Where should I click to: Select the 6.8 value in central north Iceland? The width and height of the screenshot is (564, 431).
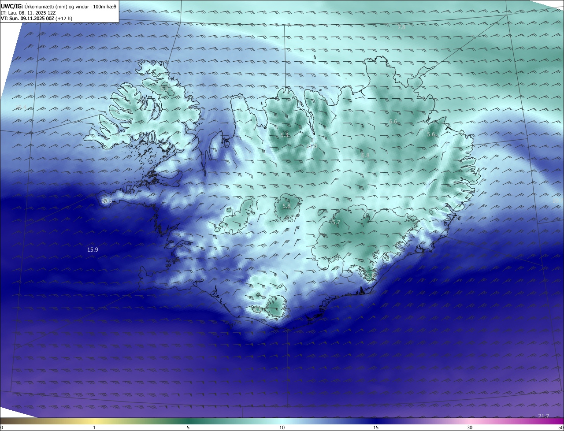click(365, 155)
